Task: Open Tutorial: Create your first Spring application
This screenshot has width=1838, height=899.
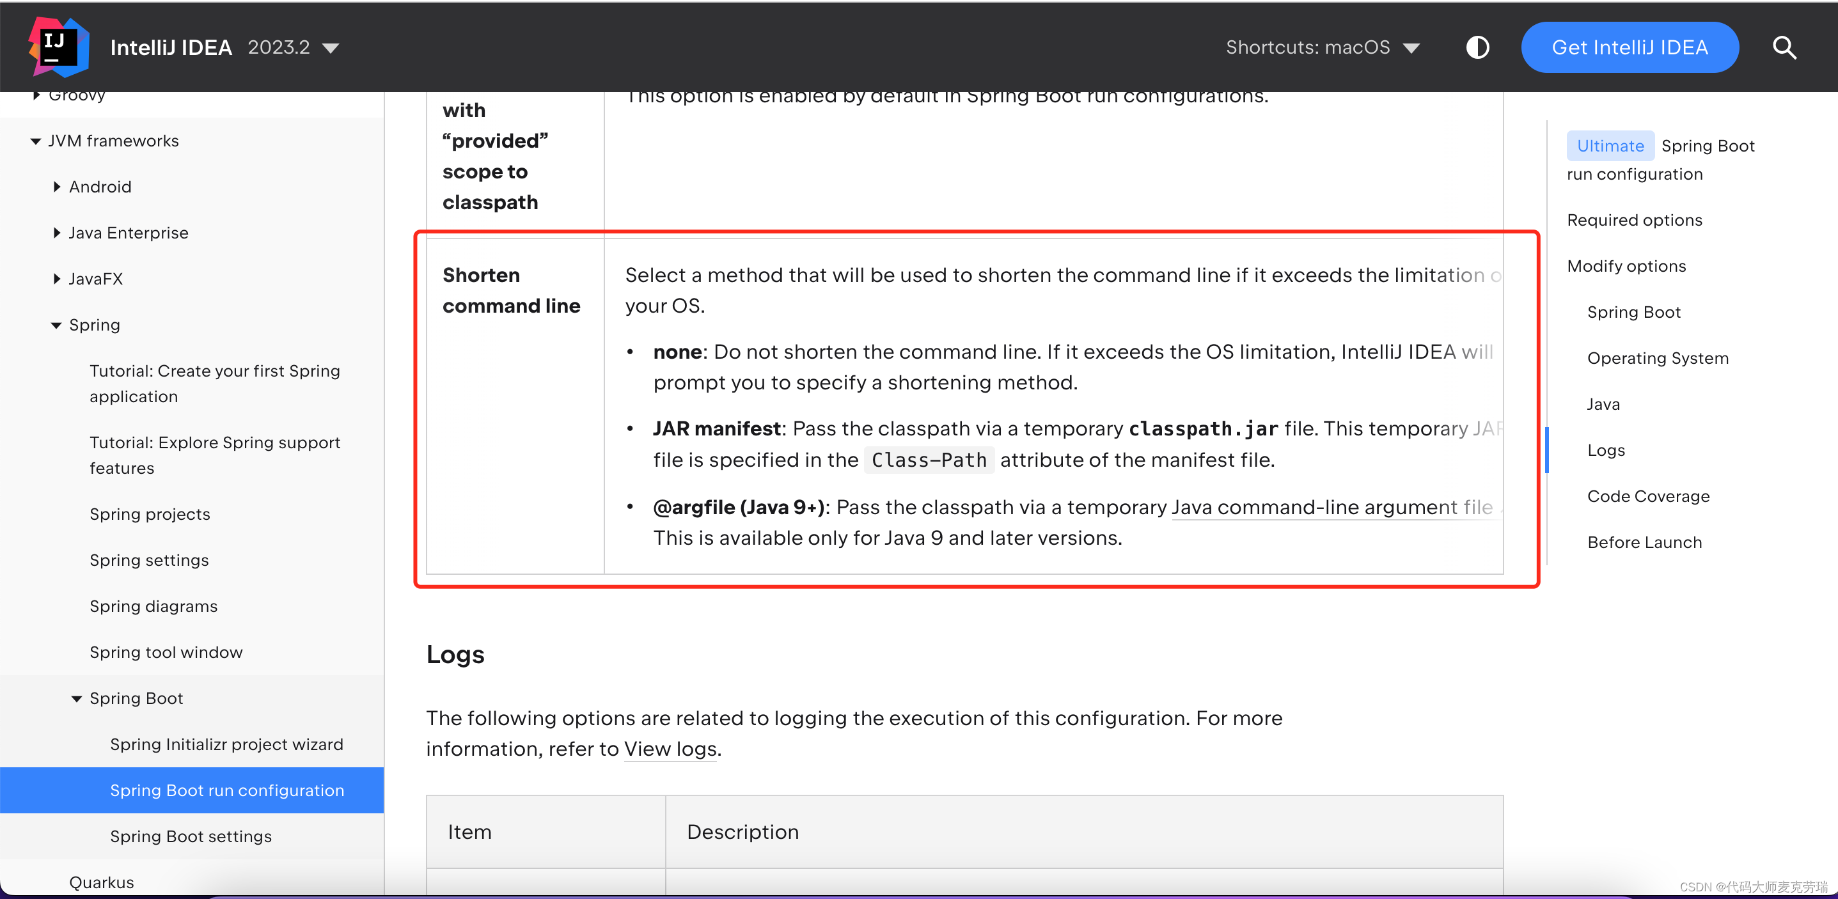Action: 215,384
